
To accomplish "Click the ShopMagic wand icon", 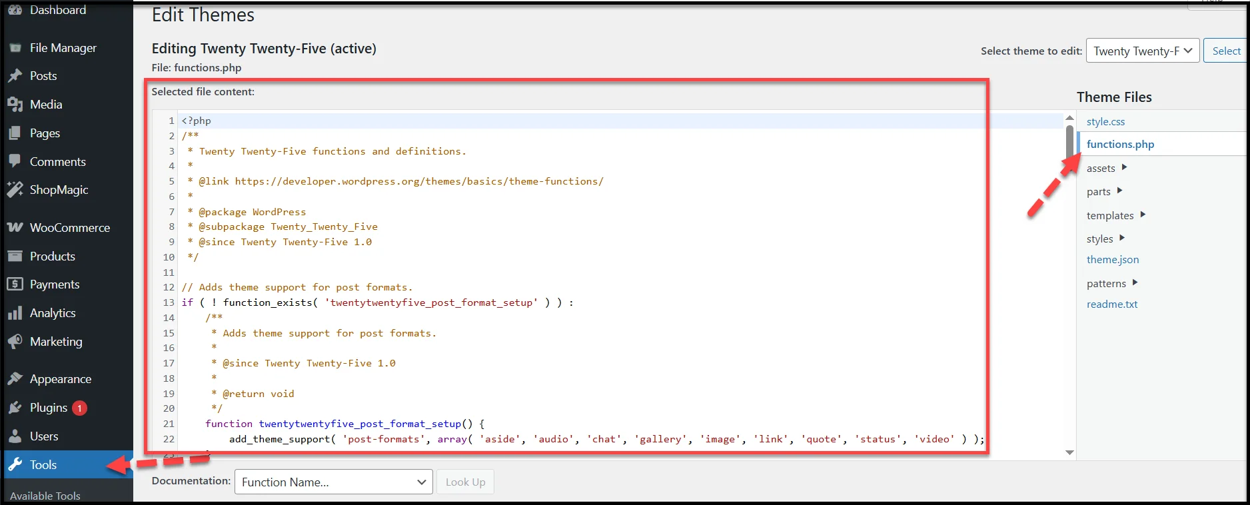I will pyautogui.click(x=15, y=190).
